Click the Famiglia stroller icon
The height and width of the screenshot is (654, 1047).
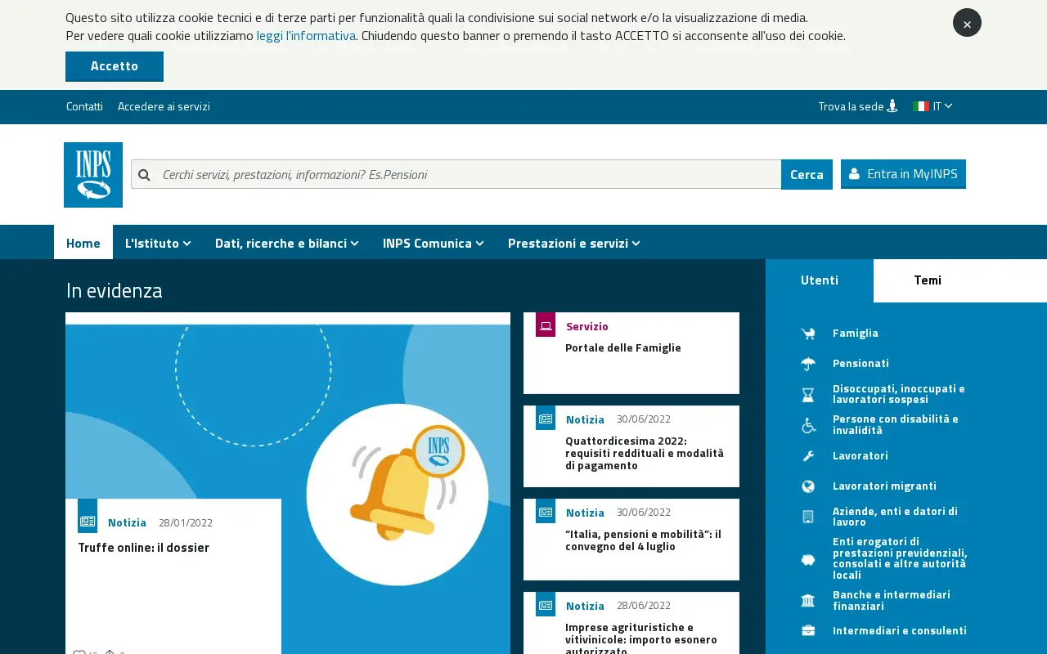pos(808,333)
